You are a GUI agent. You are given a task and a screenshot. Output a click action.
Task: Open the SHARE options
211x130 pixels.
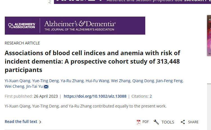pyautogui.click(x=193, y=122)
